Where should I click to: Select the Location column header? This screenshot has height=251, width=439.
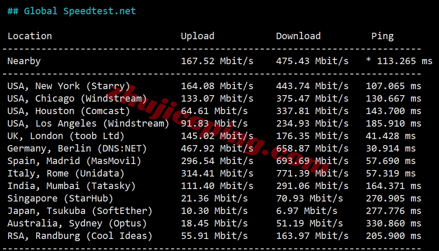pos(30,36)
